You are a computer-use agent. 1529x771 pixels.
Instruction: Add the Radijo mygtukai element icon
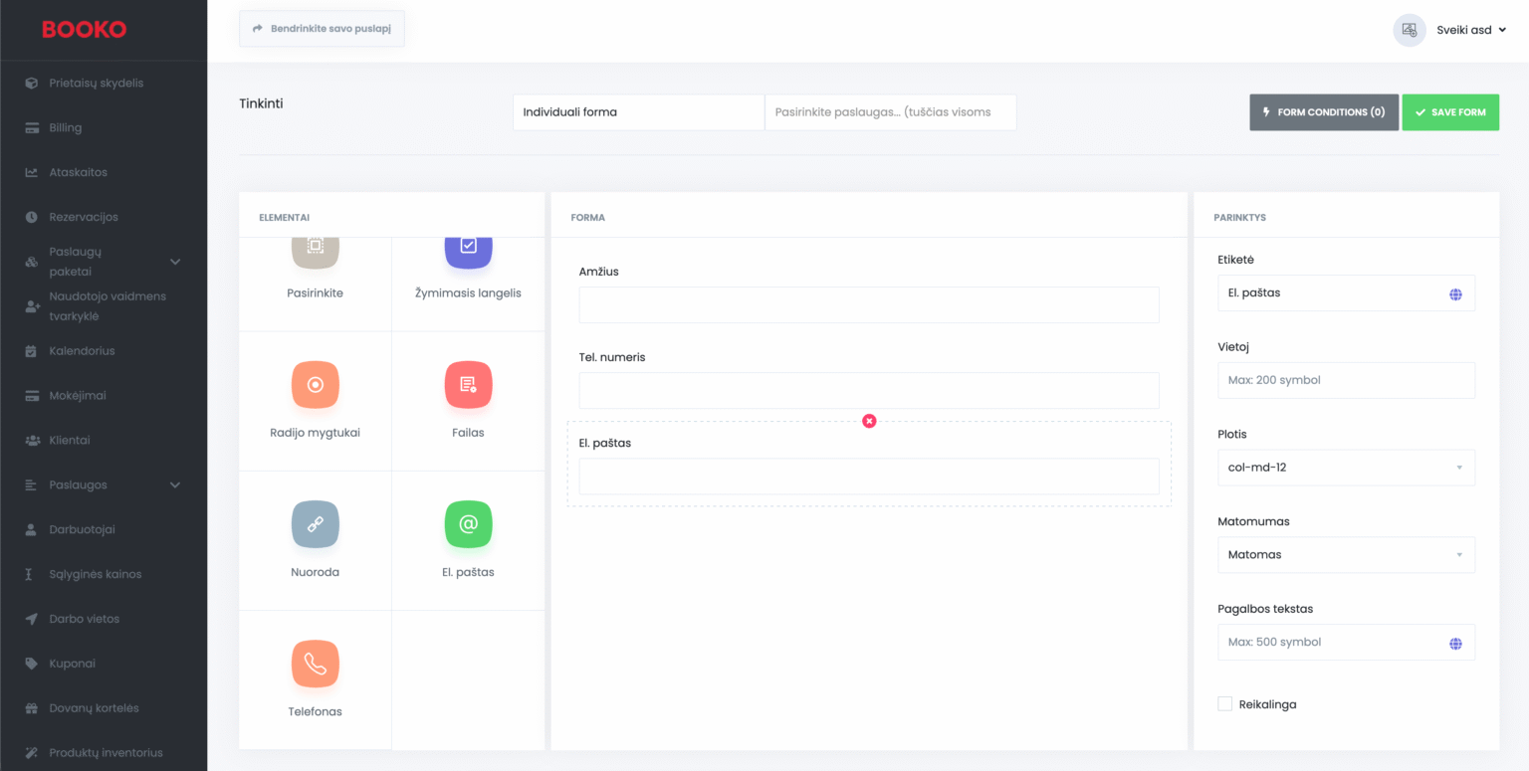click(x=315, y=385)
